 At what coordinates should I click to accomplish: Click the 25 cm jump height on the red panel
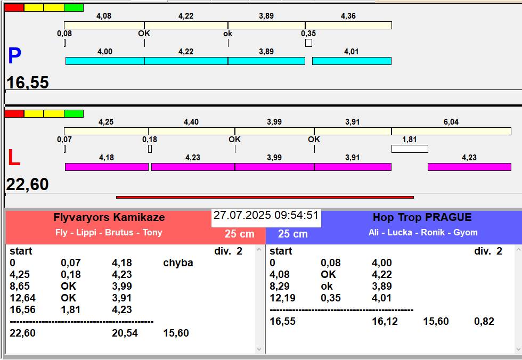(239, 234)
